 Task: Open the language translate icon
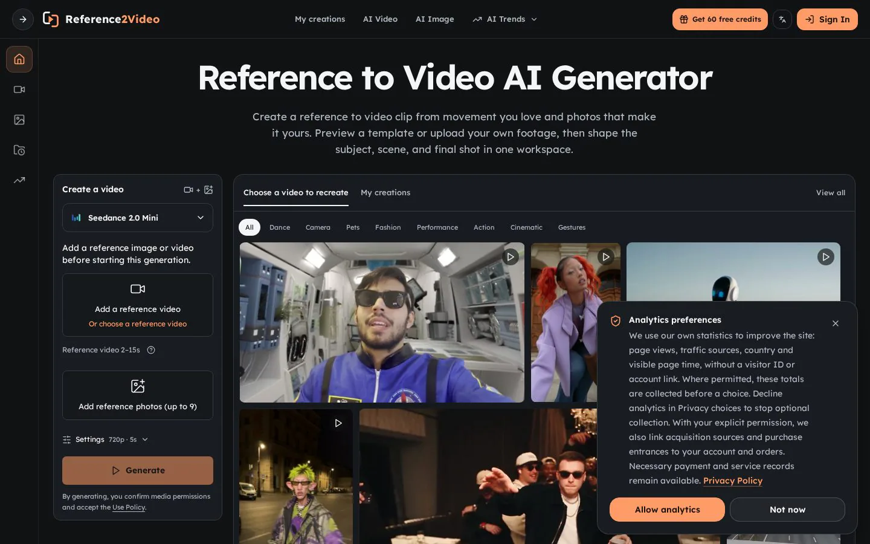(782, 19)
